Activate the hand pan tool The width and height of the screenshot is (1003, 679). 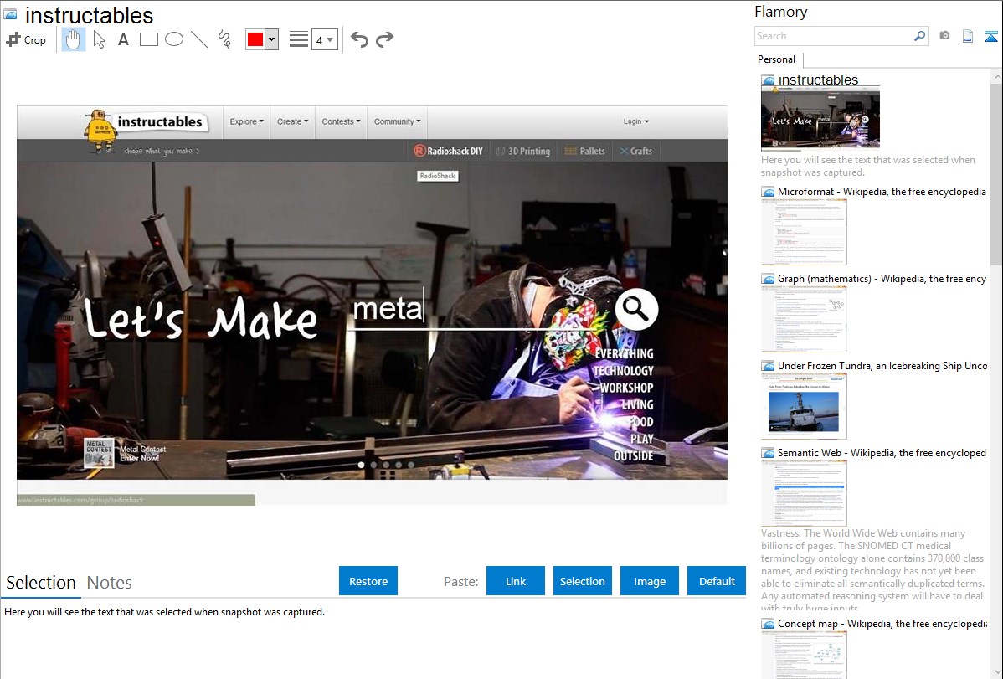click(x=74, y=39)
